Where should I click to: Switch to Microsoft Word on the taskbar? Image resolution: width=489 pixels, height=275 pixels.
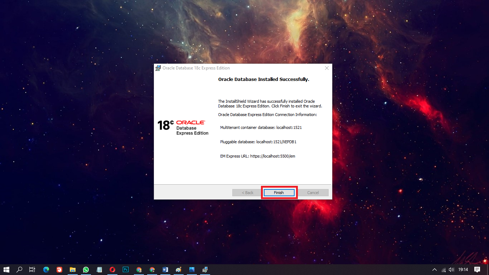(165, 270)
